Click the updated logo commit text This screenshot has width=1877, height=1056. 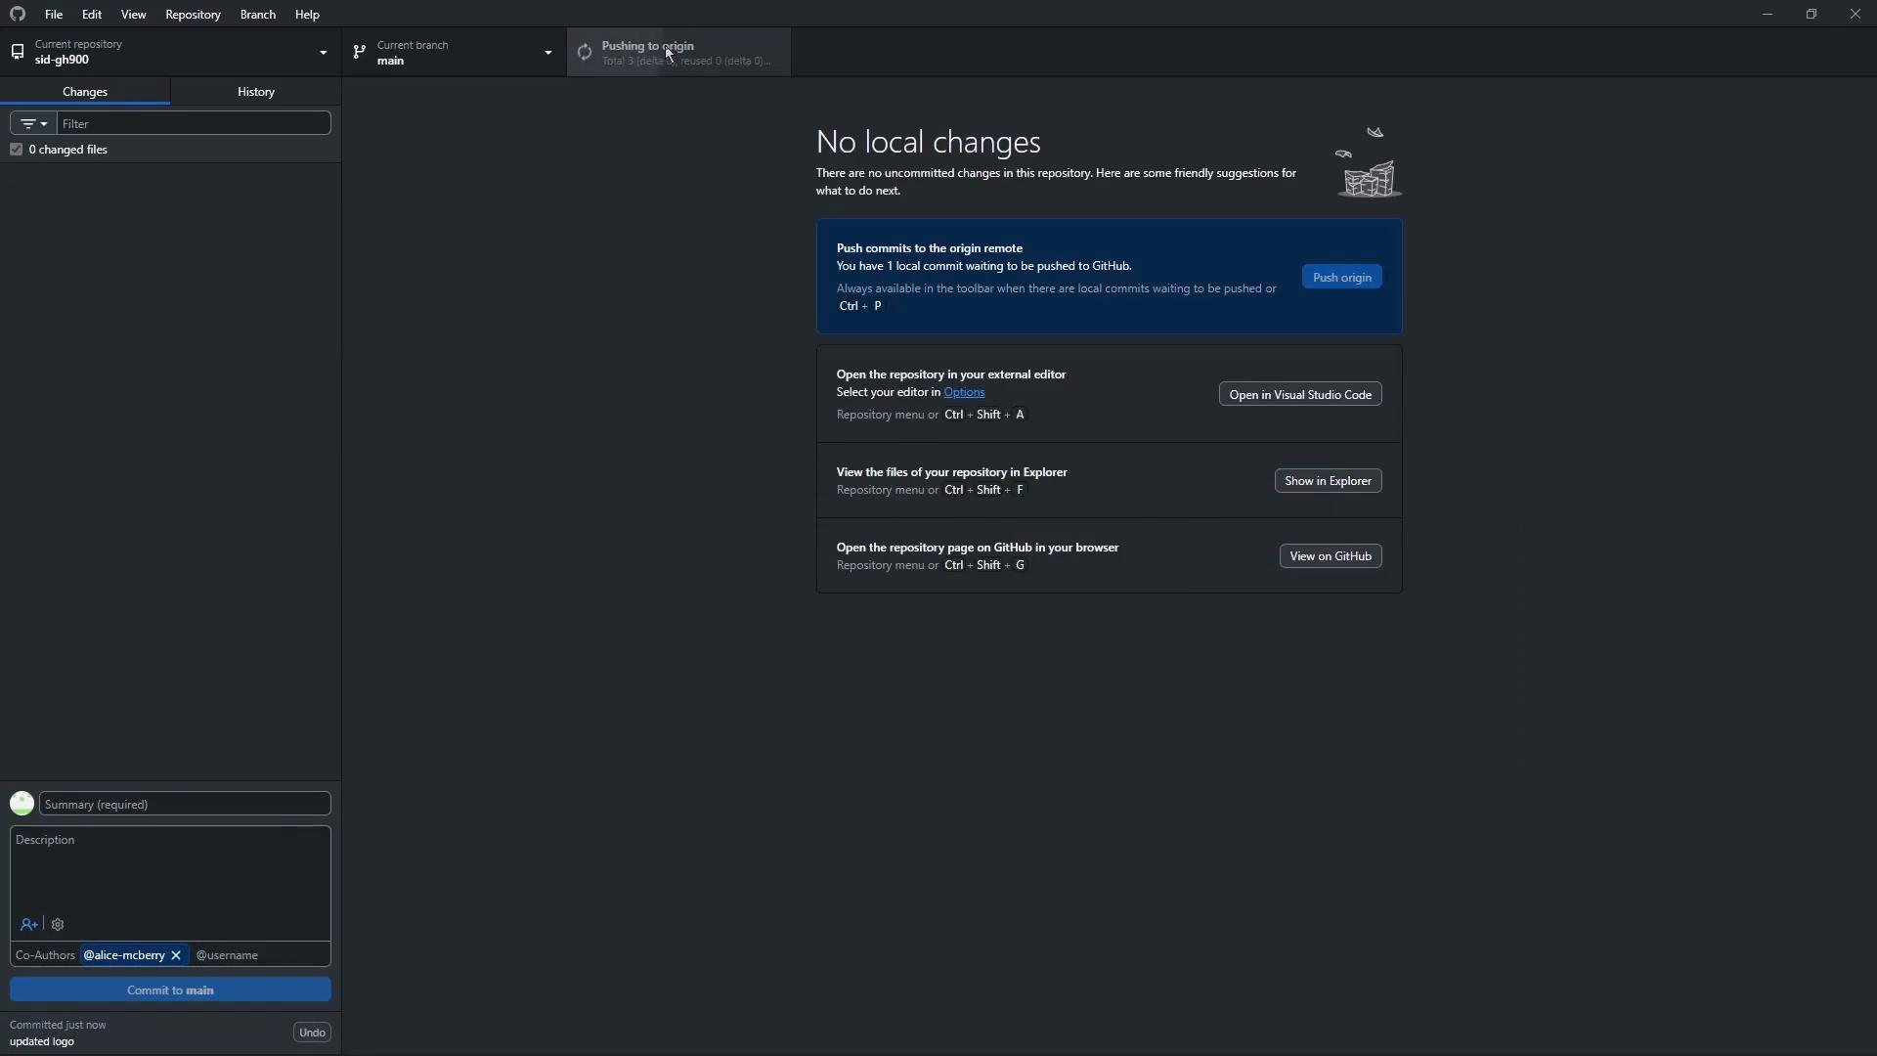point(42,1041)
